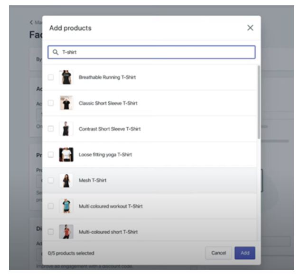The width and height of the screenshot is (299, 274).
Task: Click the product list scrollbar
Action: 259,102
